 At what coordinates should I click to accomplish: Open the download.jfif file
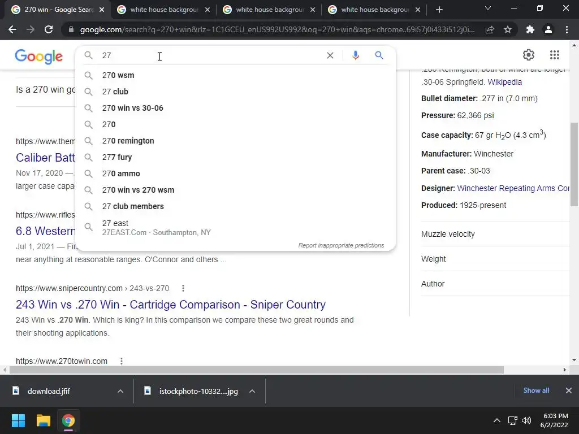pos(49,391)
